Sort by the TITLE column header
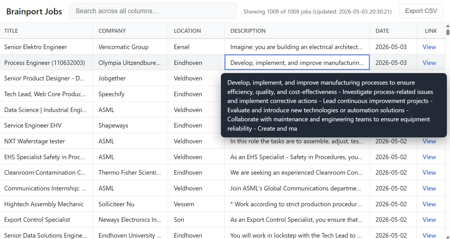This screenshot has height=239, width=450. pos(46,31)
